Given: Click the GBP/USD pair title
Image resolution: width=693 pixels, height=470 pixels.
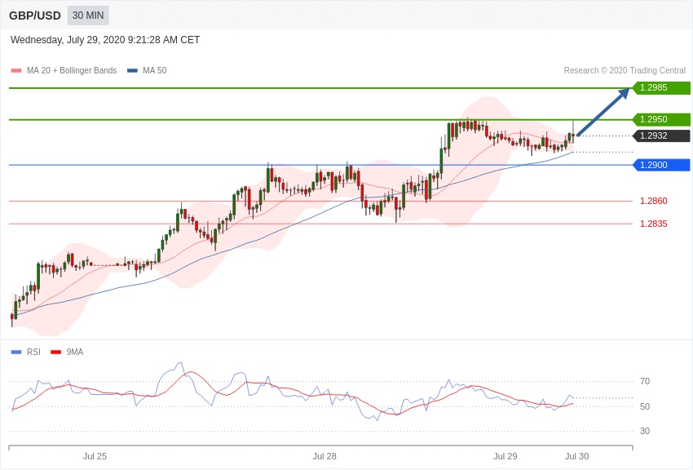Looking at the screenshot, I should coord(35,16).
